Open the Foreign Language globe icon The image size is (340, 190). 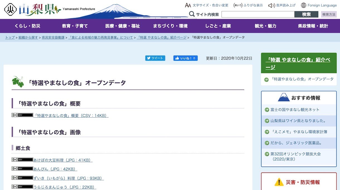tap(303, 5)
